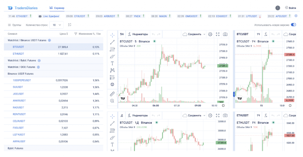Open the Fibonacci lines tool in BTCUSDT 5M chart
Image resolution: width=303 pixels, height=157 pixels.
coord(112,49)
